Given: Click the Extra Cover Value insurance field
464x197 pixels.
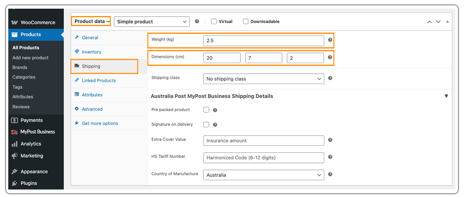Looking at the screenshot, I should pos(264,141).
